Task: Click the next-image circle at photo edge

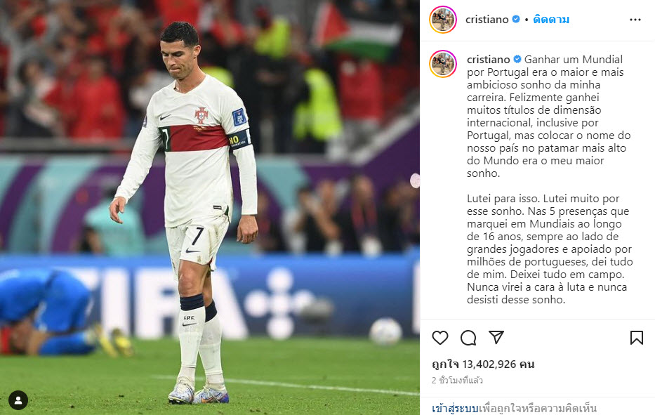Action: (x=415, y=181)
